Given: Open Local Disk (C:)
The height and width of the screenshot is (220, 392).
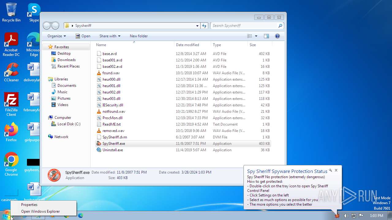Looking at the screenshot, I should coord(69,124).
